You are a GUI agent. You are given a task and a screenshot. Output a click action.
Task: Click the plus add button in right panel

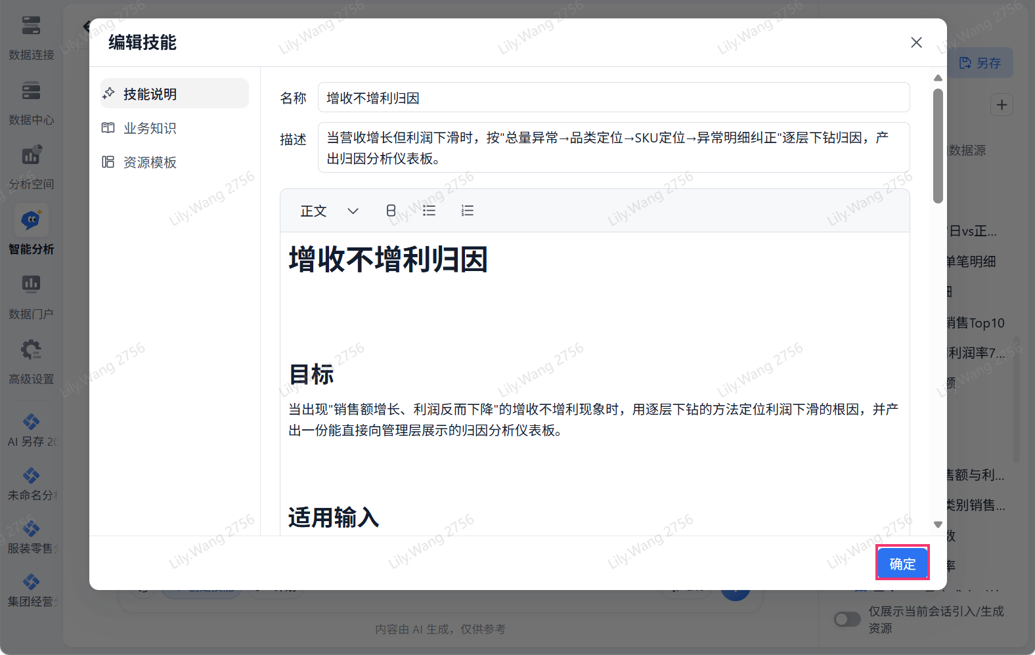(x=1002, y=105)
